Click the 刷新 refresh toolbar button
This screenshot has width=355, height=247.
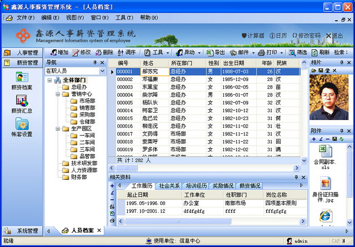tap(320, 53)
